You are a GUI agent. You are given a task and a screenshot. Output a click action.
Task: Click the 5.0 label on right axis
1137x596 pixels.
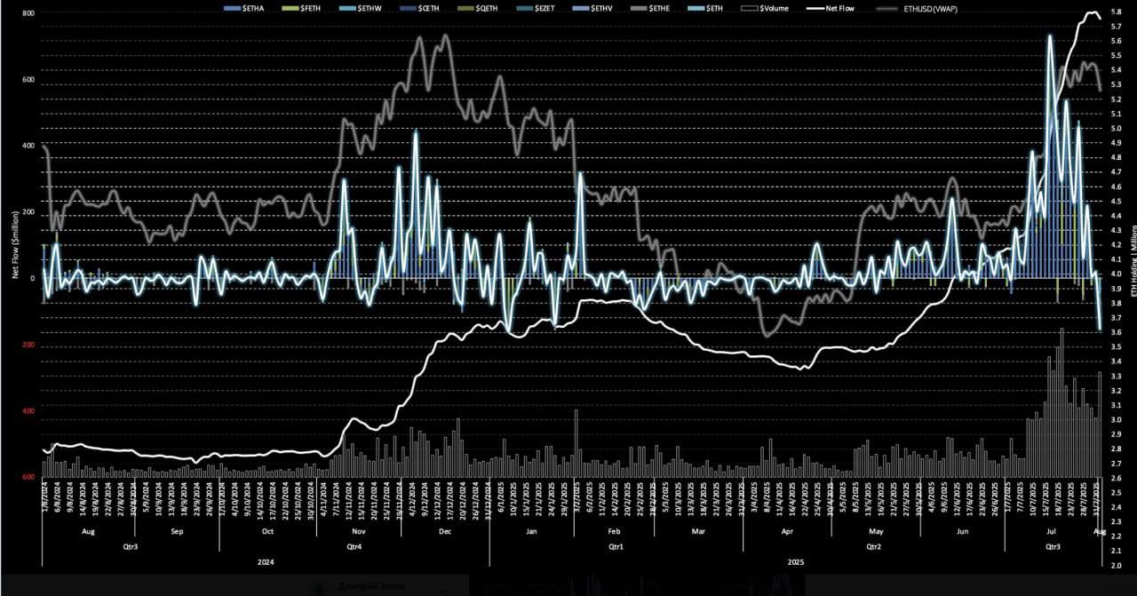pos(1116,129)
